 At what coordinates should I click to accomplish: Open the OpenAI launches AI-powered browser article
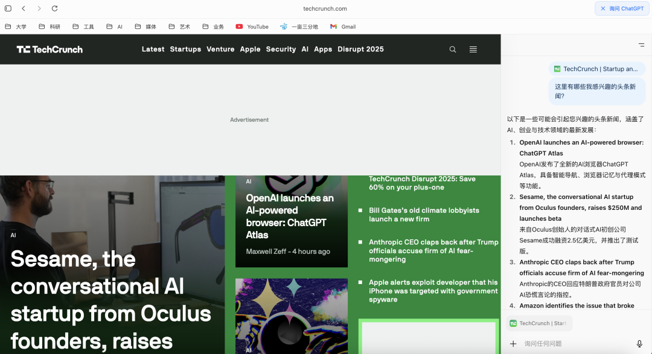pos(290,217)
